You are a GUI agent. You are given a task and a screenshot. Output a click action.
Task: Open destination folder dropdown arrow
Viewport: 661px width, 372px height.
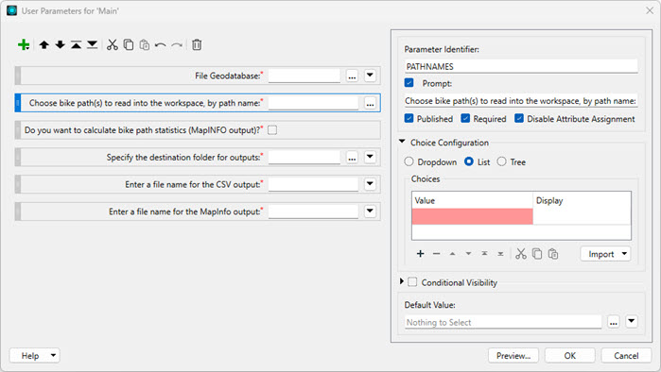click(370, 158)
